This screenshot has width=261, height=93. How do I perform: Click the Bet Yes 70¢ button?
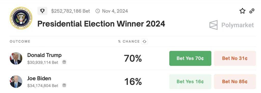pos(190,59)
